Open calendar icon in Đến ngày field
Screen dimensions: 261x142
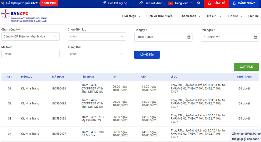click(255, 37)
